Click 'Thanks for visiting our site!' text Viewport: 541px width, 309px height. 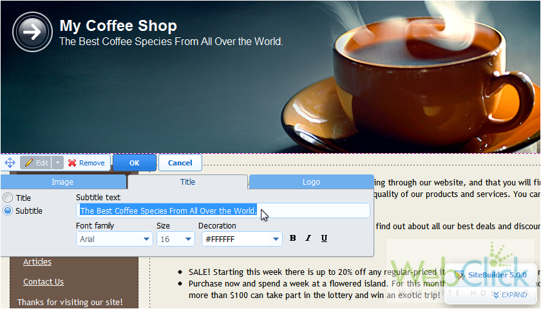point(70,302)
